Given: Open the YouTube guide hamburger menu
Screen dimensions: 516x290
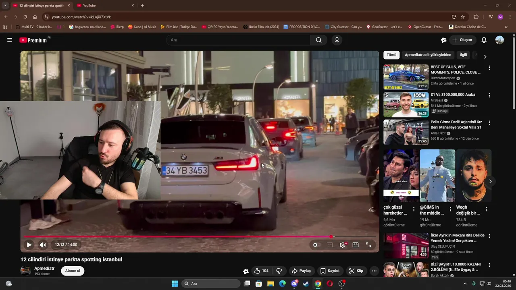Looking at the screenshot, I should click(x=10, y=40).
